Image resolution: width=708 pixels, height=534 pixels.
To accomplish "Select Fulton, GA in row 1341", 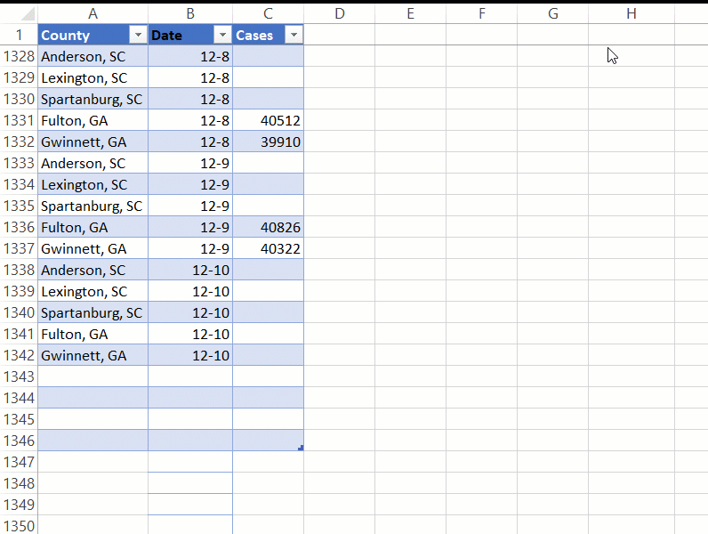I will [93, 334].
